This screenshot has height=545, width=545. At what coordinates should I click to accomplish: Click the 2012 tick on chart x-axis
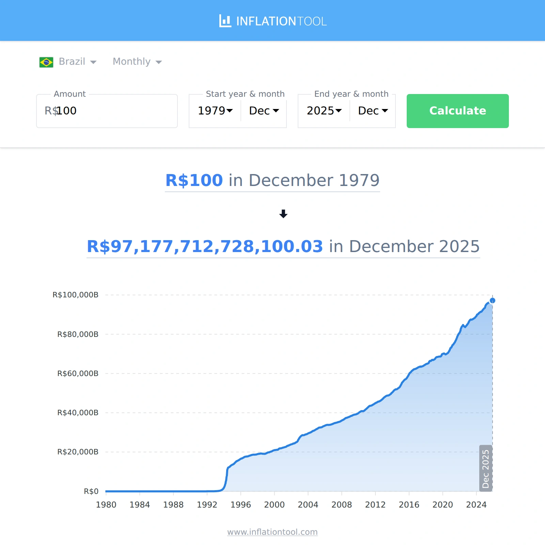[375, 504]
